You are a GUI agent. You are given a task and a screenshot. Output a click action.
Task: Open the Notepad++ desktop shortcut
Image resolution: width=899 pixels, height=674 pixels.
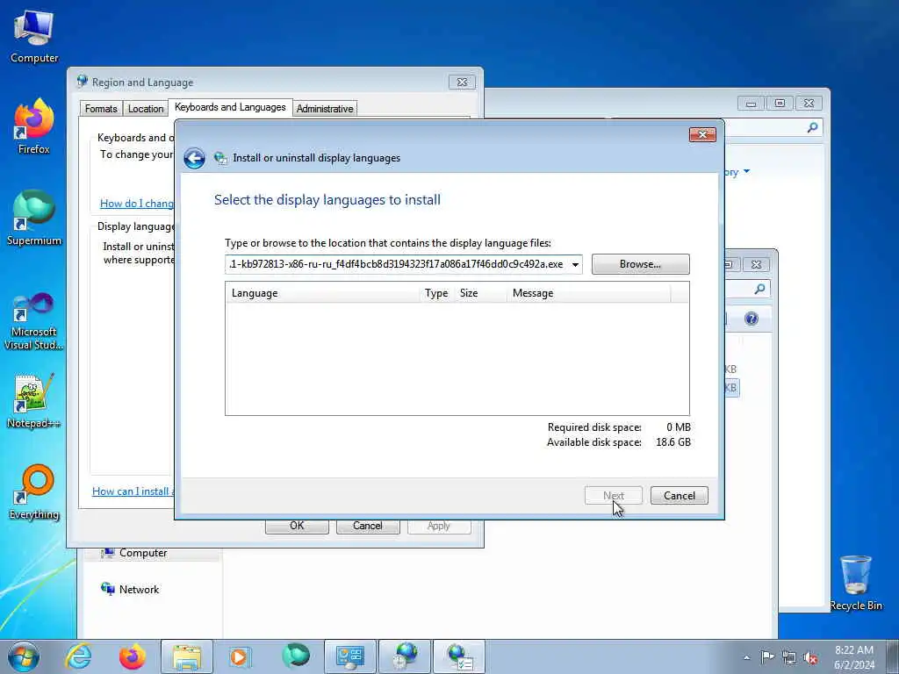[34, 401]
